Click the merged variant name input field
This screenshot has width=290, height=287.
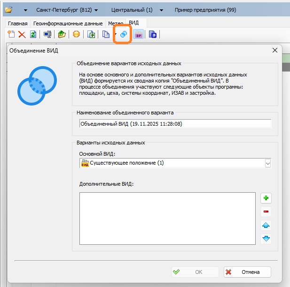pos(175,124)
